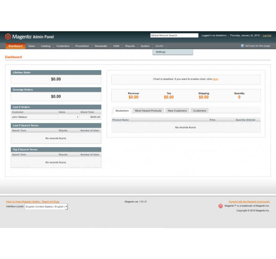The width and height of the screenshot is (276, 259).
Task: Click the Tax $0.00 value
Action: (169, 97)
